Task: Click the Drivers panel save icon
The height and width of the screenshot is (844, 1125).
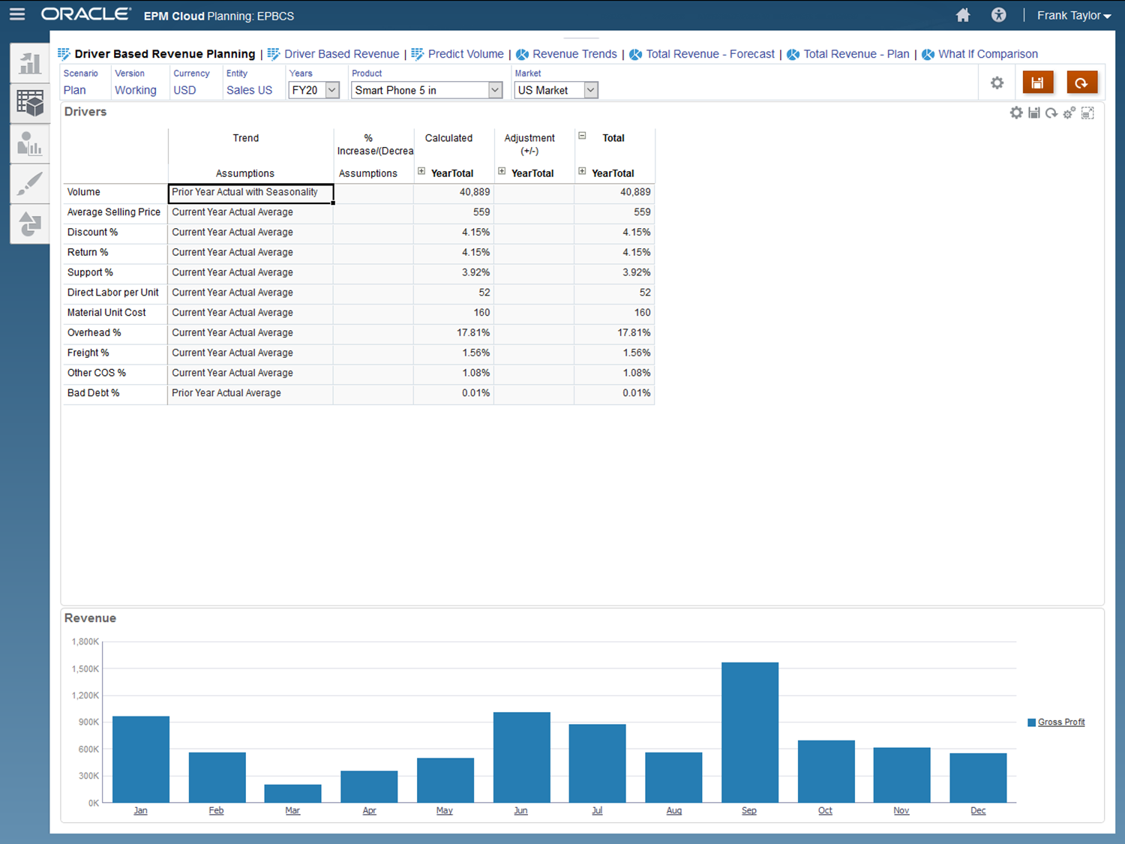Action: 1033,113
